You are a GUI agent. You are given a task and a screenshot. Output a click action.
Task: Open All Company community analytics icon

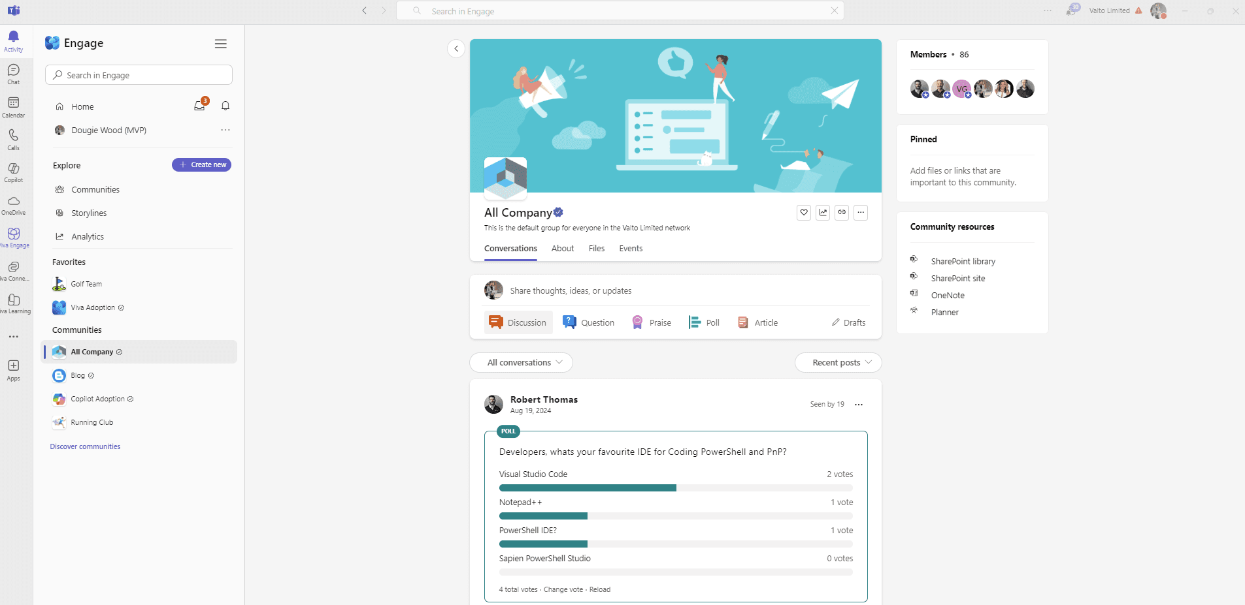pos(823,212)
